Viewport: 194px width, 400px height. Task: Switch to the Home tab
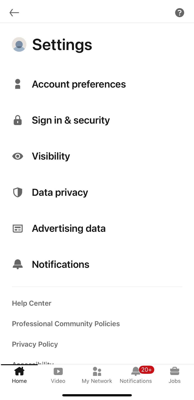[19, 375]
